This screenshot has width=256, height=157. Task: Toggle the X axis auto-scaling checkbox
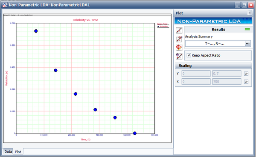click(x=246, y=82)
